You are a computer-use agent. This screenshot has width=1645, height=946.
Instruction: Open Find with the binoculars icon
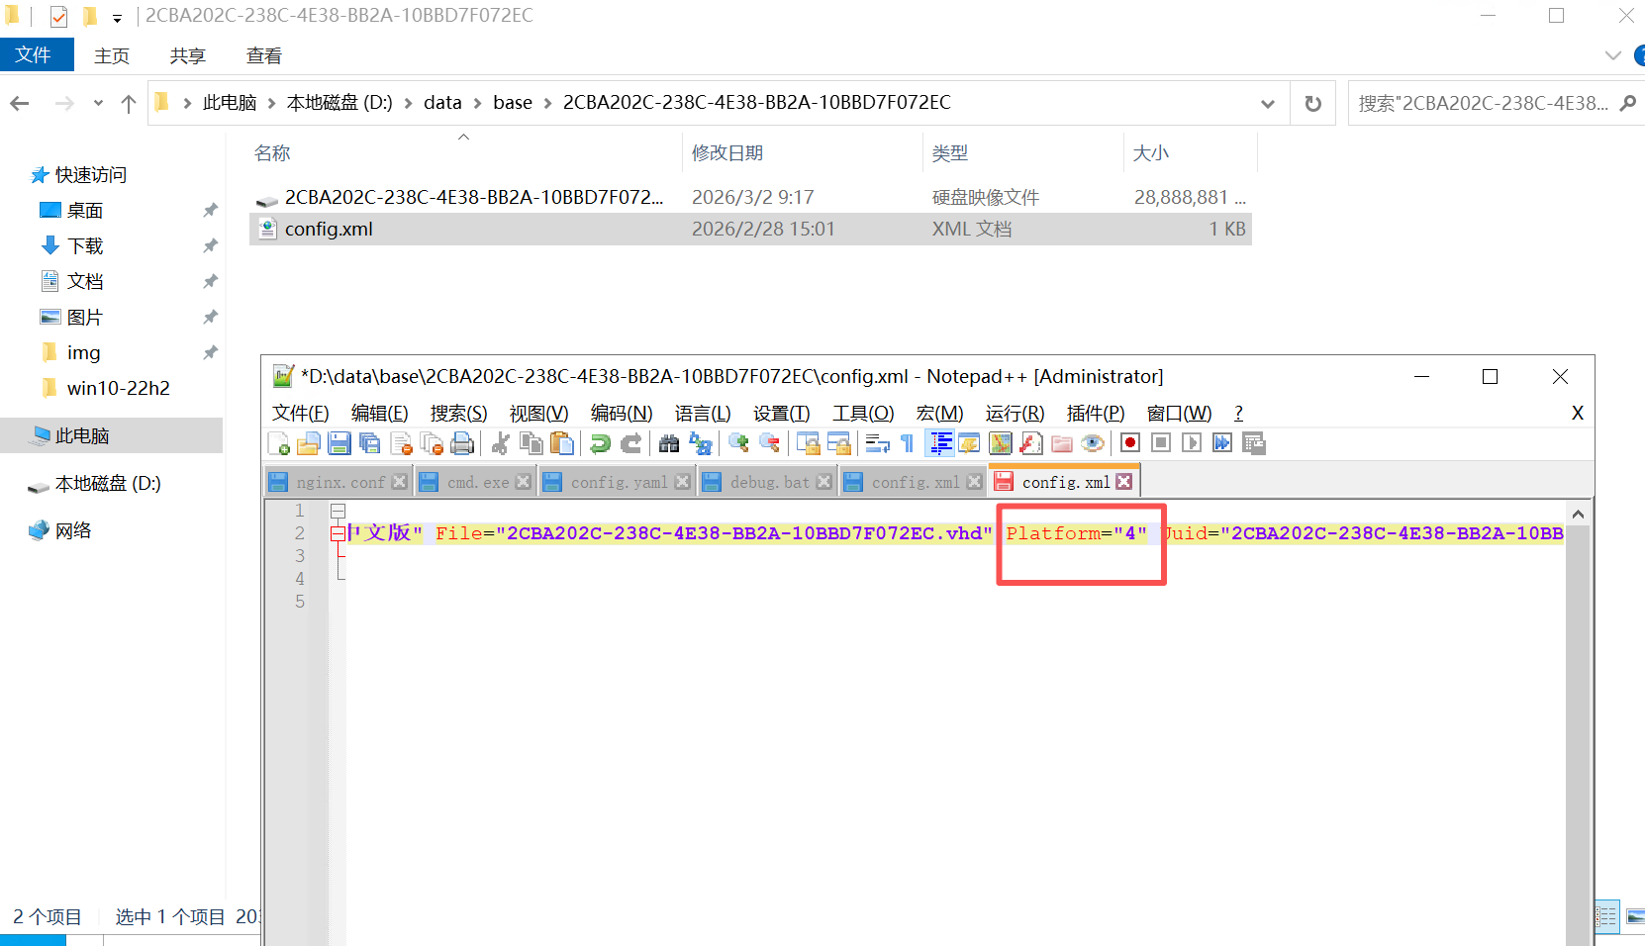pyautogui.click(x=669, y=443)
